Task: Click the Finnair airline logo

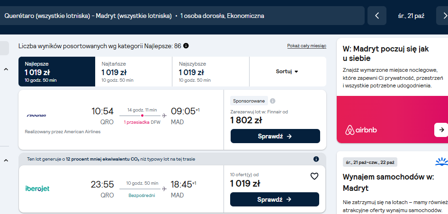Action: (36, 115)
